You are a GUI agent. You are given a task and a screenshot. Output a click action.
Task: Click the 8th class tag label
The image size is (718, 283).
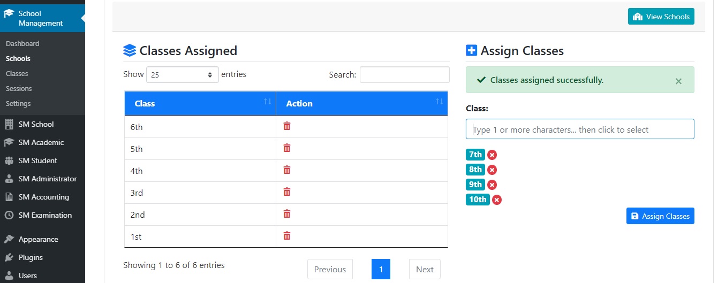(x=475, y=170)
